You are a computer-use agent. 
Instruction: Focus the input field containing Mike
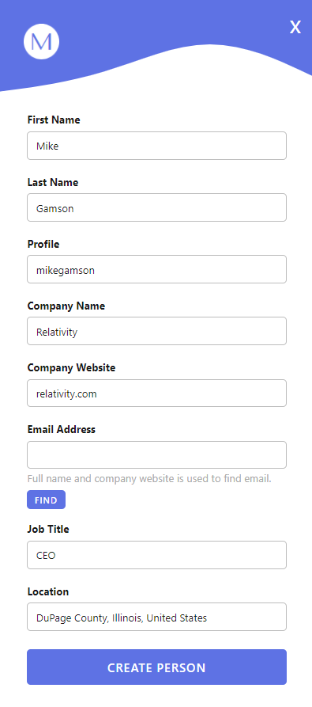click(156, 146)
